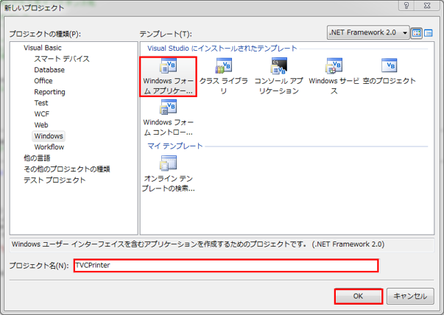Open the .NET Framework 2.0 dropdown
Image resolution: width=444 pixels, height=315 pixels.
[368, 32]
